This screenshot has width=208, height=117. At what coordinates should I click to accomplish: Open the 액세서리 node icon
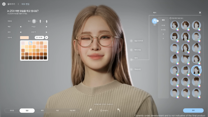[131, 69]
